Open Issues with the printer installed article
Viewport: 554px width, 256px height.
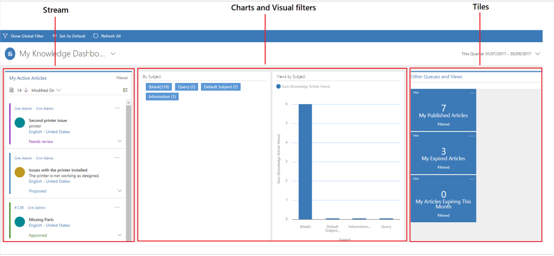tap(58, 170)
